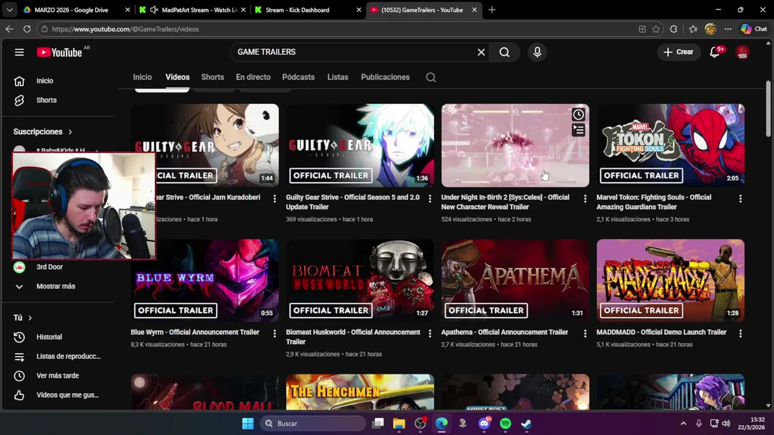Select the Videos channel tab
Viewport: 774px width, 435px height.
(177, 77)
